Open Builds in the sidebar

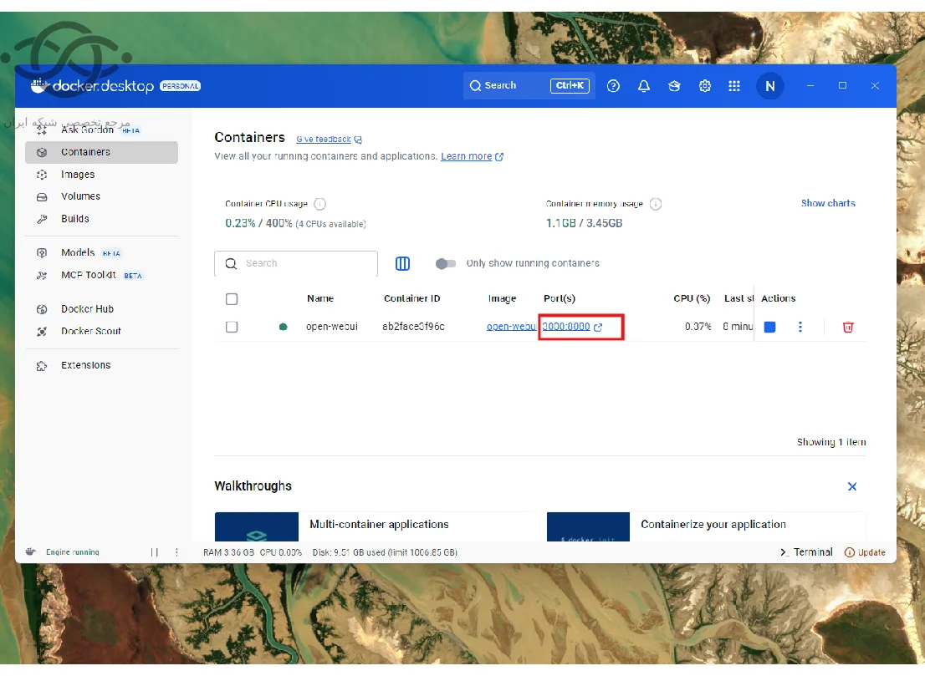point(101,219)
